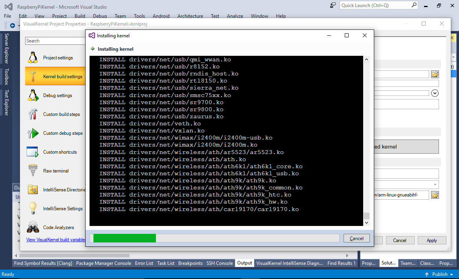Screen dimensions: 459x279
Task: Open the Publish dropdown arrow in status bar
Action: pos(451,274)
